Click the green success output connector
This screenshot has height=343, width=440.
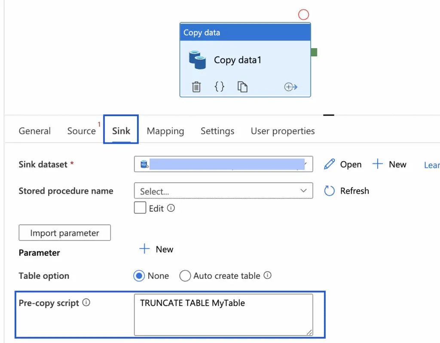(314, 53)
